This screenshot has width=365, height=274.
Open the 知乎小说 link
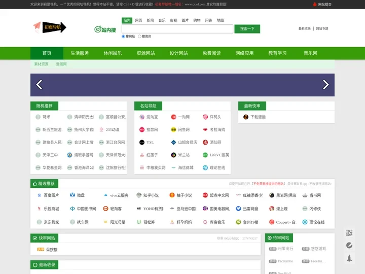151,195
